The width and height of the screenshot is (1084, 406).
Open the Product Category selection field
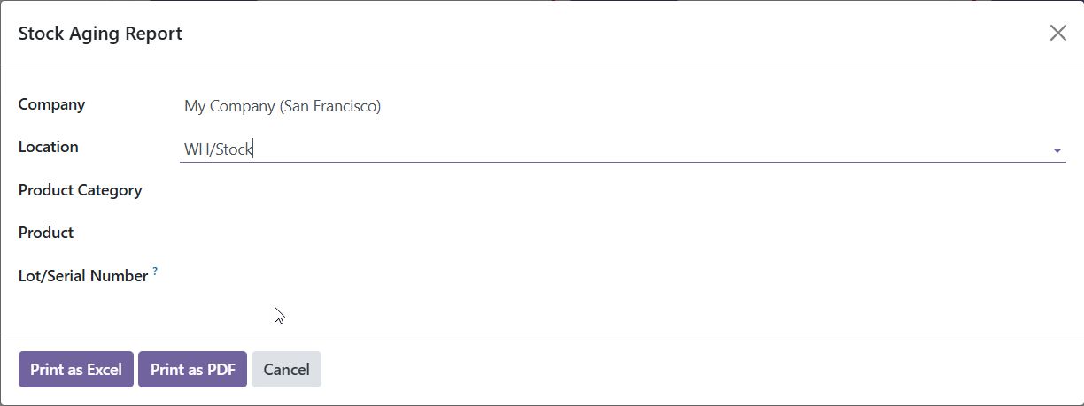pos(620,191)
